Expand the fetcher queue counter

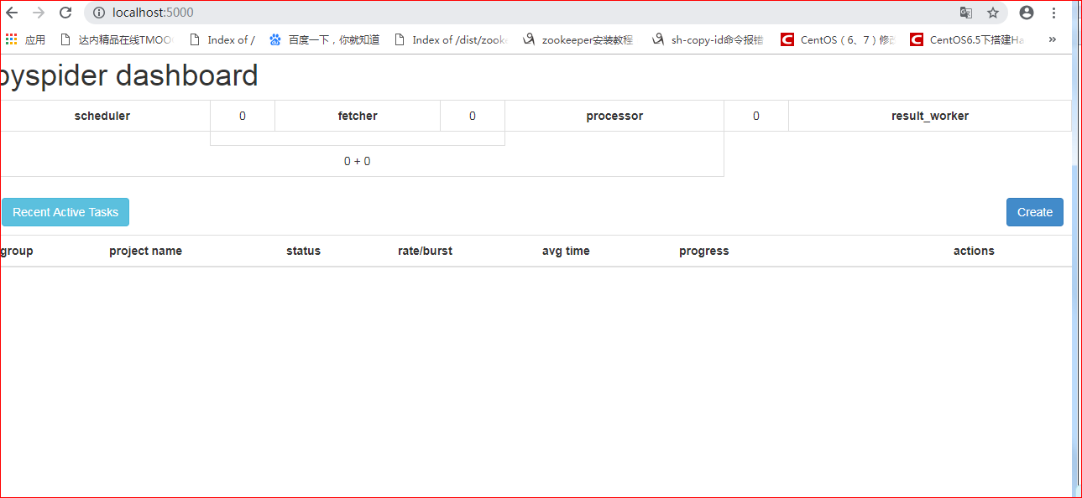coord(472,116)
